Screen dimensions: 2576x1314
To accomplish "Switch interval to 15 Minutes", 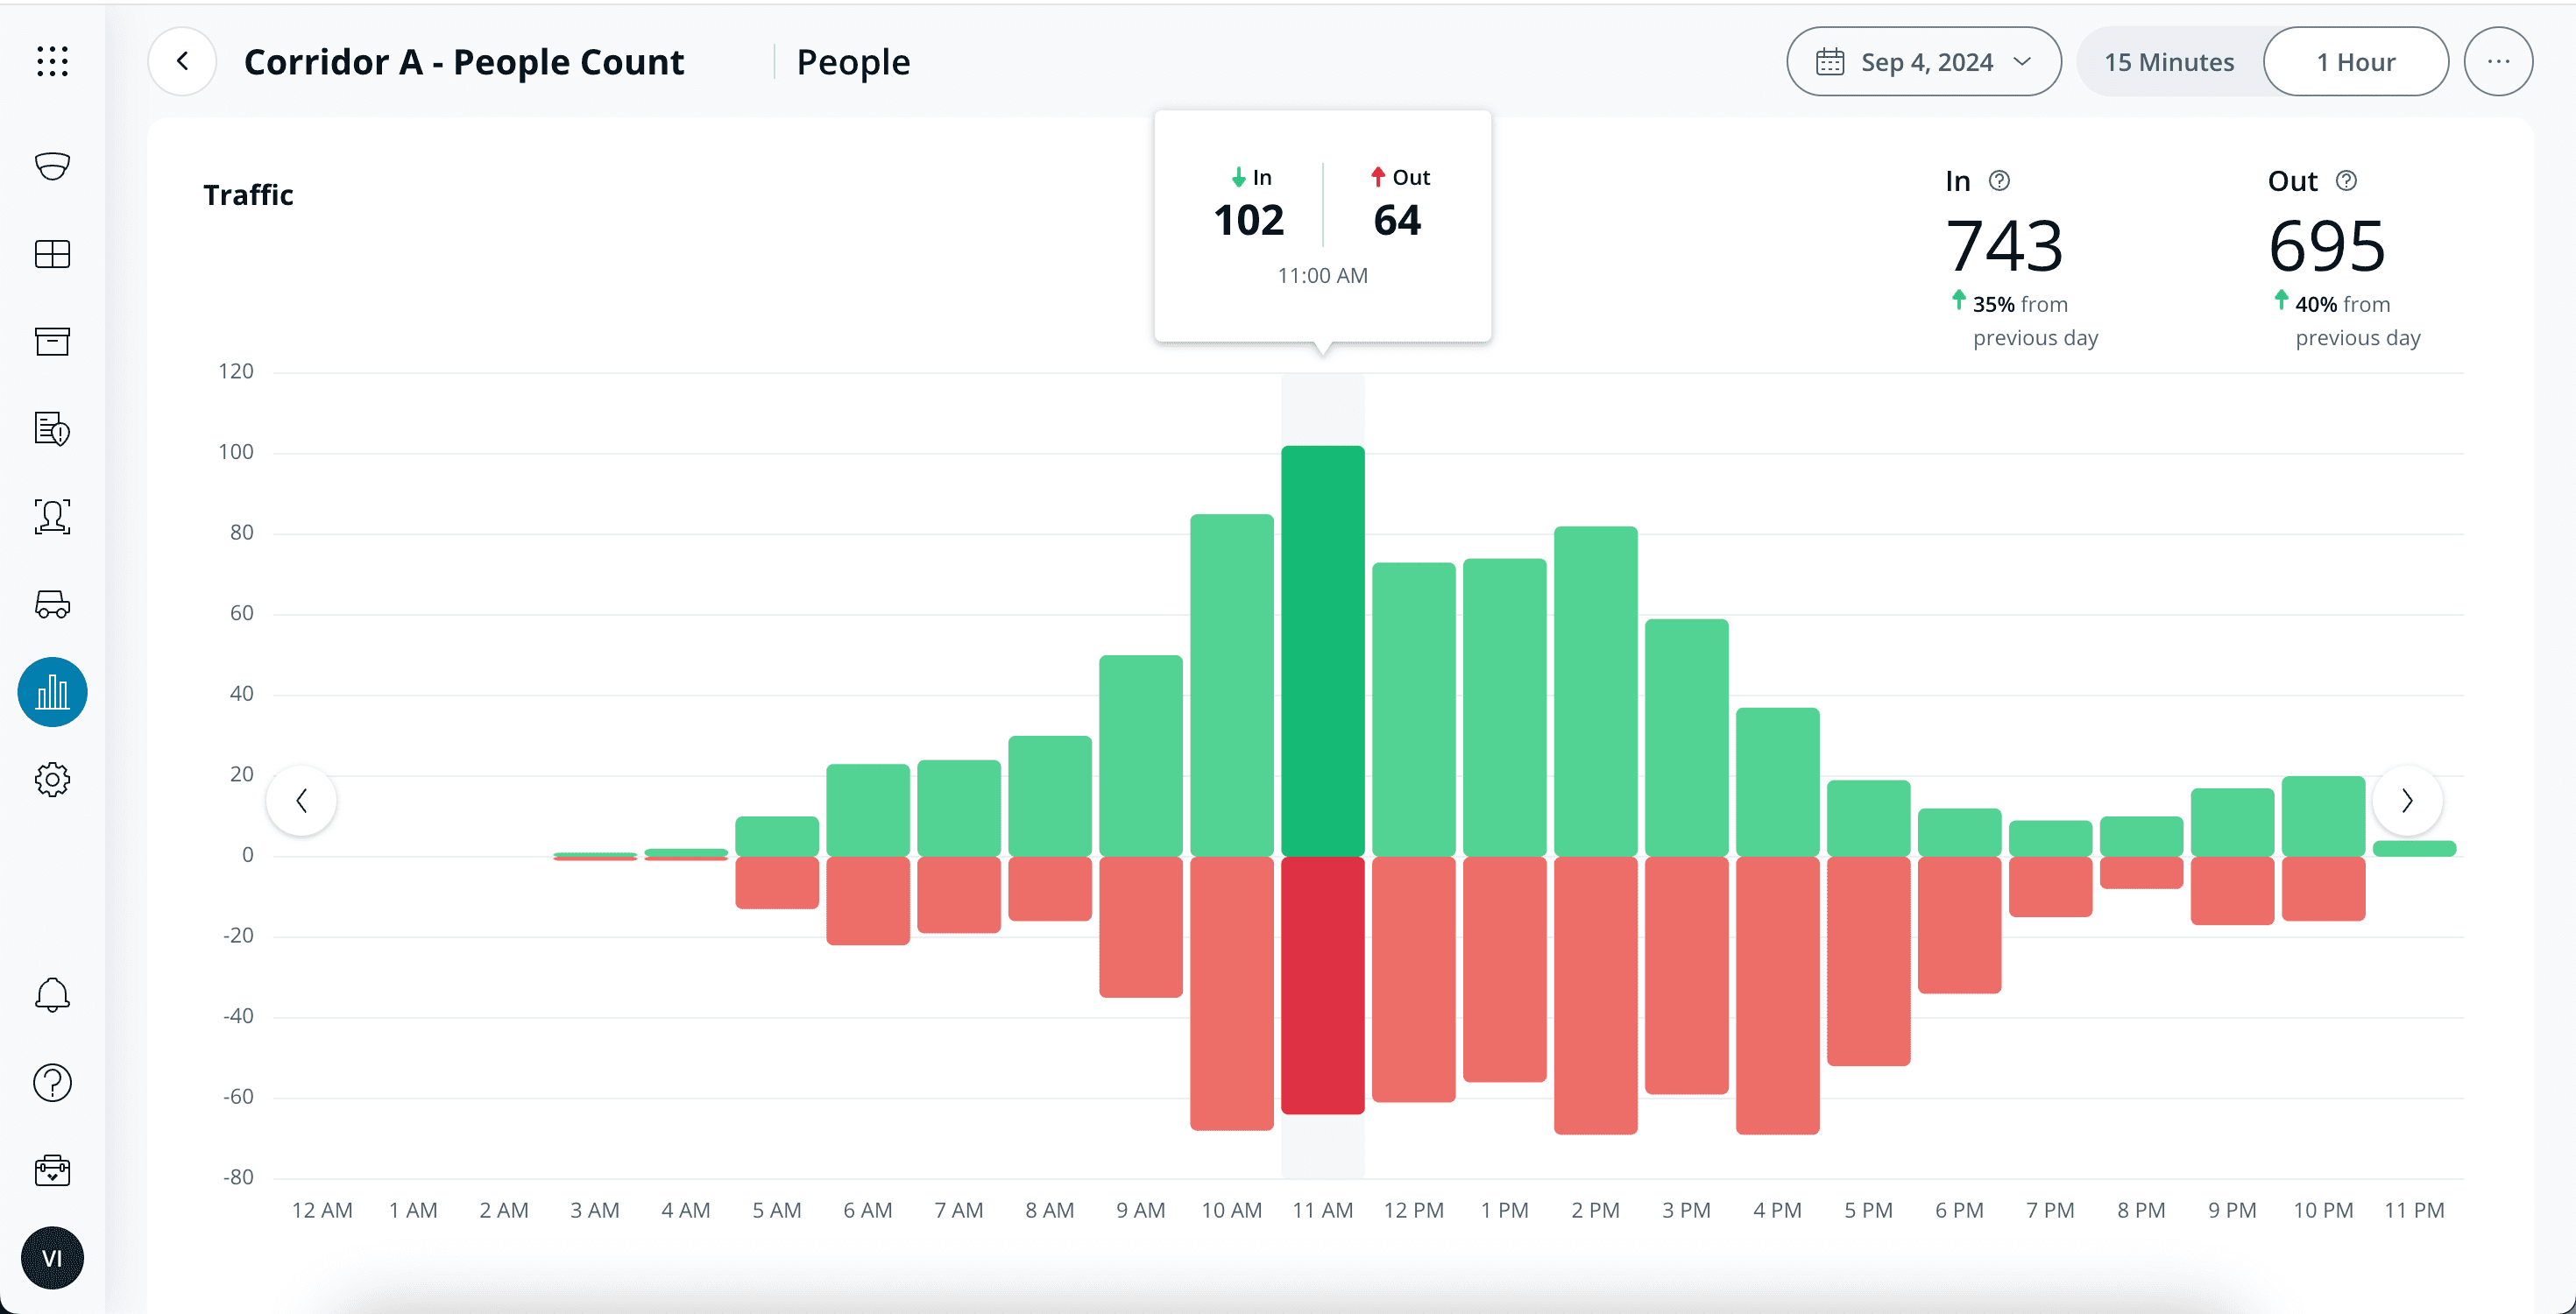I will [2168, 62].
